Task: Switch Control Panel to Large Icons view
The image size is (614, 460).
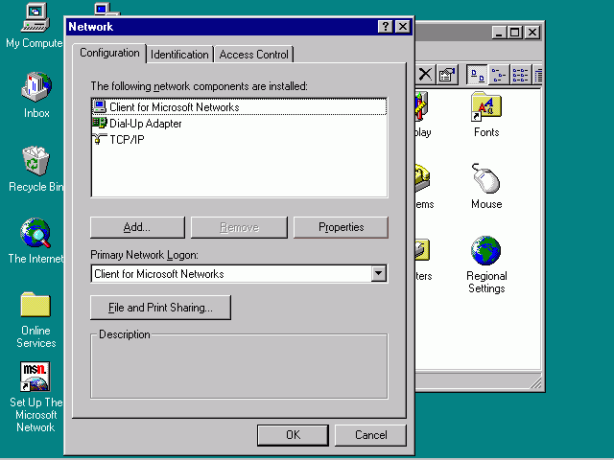Action: coord(477,75)
